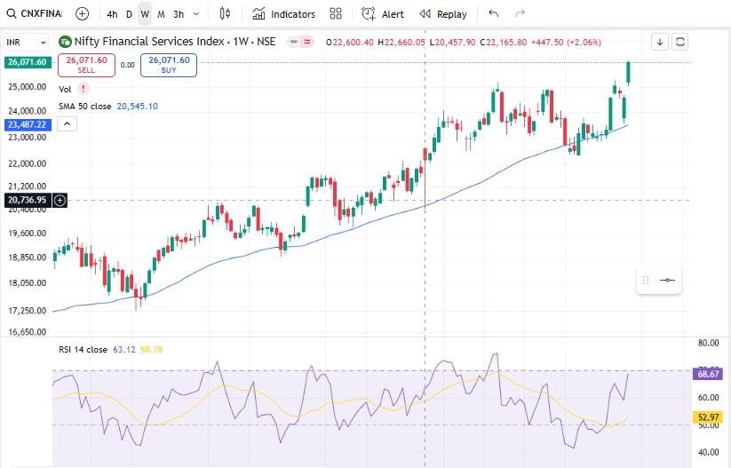Click the Open value O22,600.40 in the header
This screenshot has width=731, height=468.
(350, 43)
